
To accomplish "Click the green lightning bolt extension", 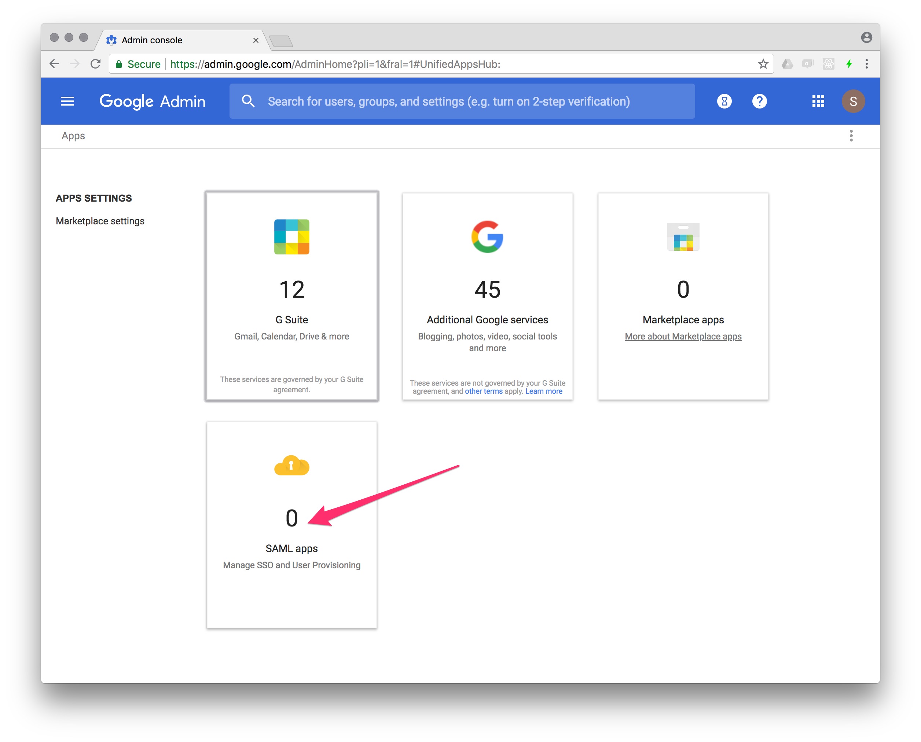I will (849, 64).
